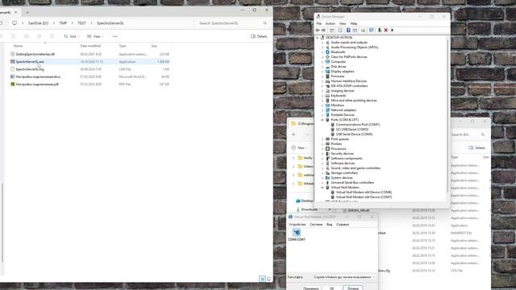Open Справка menu in Virtual Null Modem

[343, 225]
